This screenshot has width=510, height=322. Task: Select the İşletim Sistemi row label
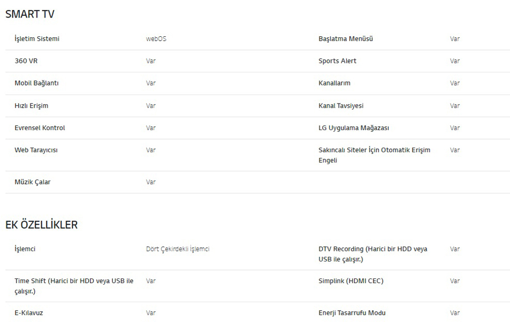37,38
